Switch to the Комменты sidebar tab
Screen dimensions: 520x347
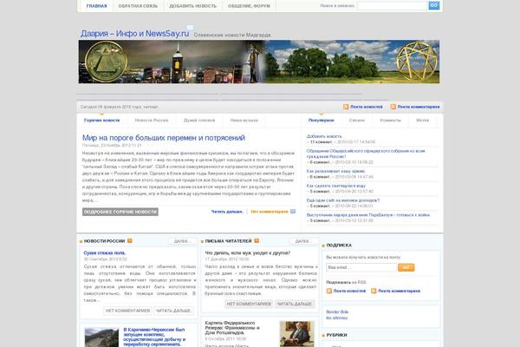(390, 121)
